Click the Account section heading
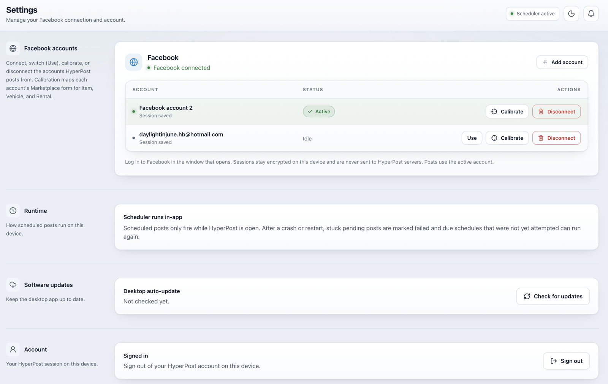The width and height of the screenshot is (608, 384). click(x=35, y=349)
